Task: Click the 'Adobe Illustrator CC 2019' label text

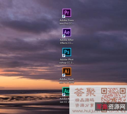Action: (x=67, y=81)
